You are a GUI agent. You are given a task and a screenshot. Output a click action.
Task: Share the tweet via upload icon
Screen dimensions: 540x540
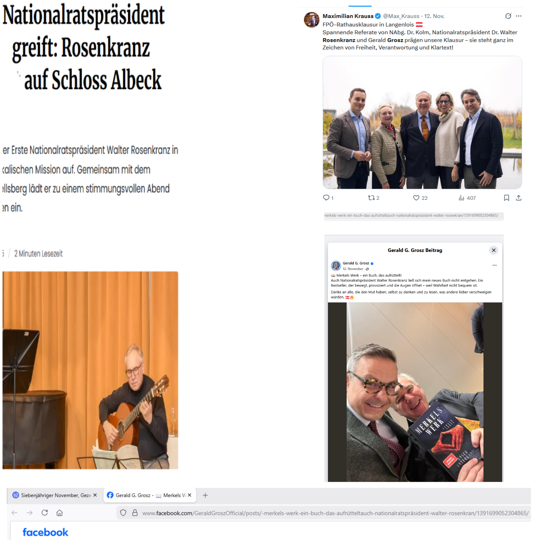[x=519, y=198]
